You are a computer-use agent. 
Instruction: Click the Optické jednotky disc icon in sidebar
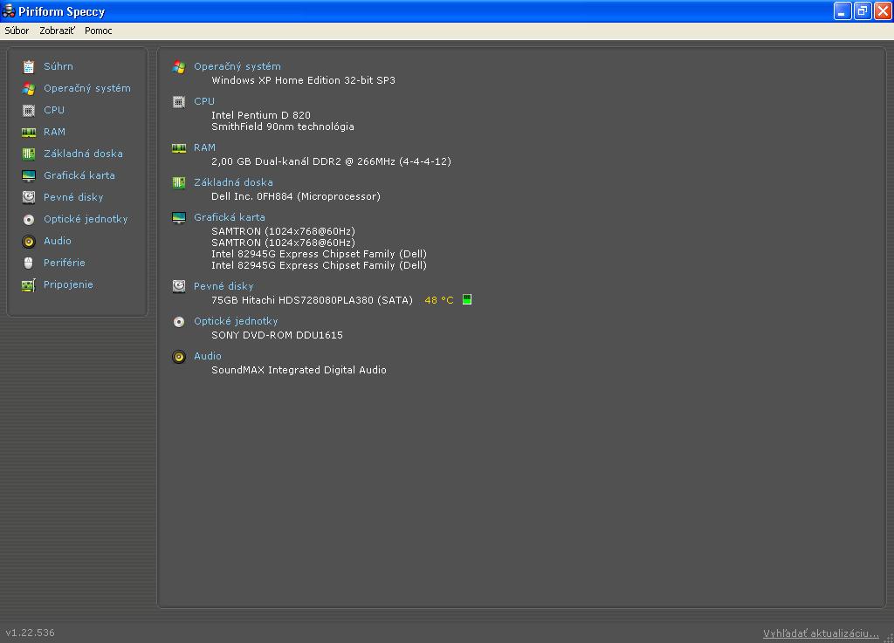pyautogui.click(x=29, y=219)
